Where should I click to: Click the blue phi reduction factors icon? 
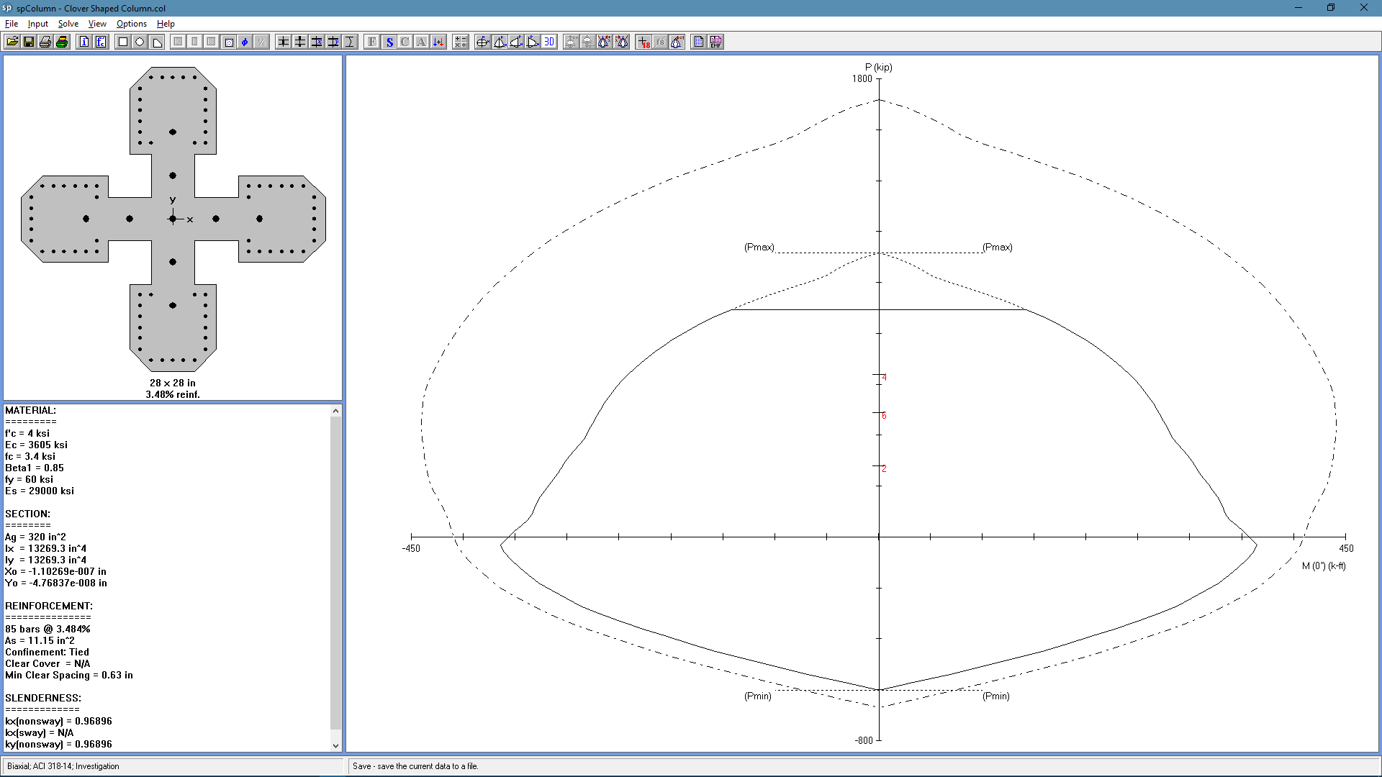(x=245, y=42)
